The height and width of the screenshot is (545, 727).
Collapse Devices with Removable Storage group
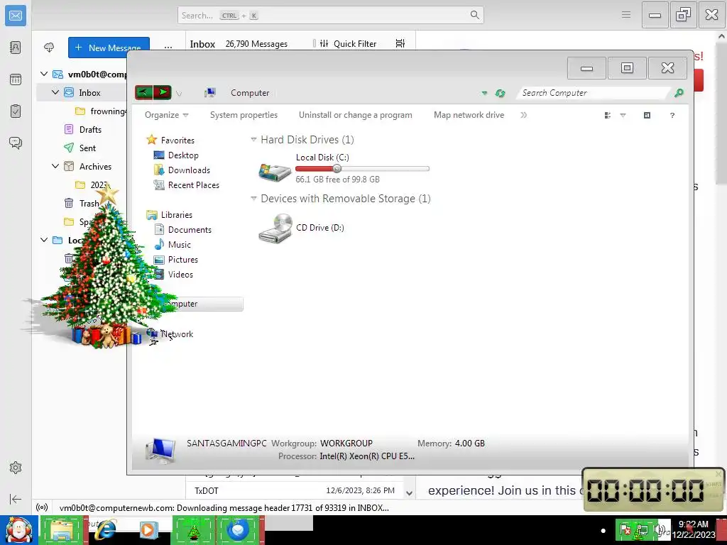point(253,199)
